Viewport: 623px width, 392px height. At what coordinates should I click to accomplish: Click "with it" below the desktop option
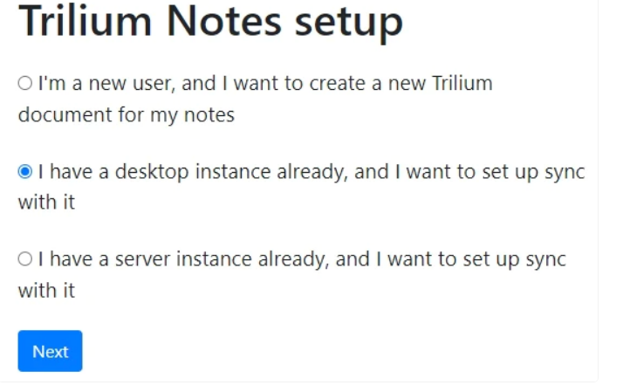[x=46, y=203]
